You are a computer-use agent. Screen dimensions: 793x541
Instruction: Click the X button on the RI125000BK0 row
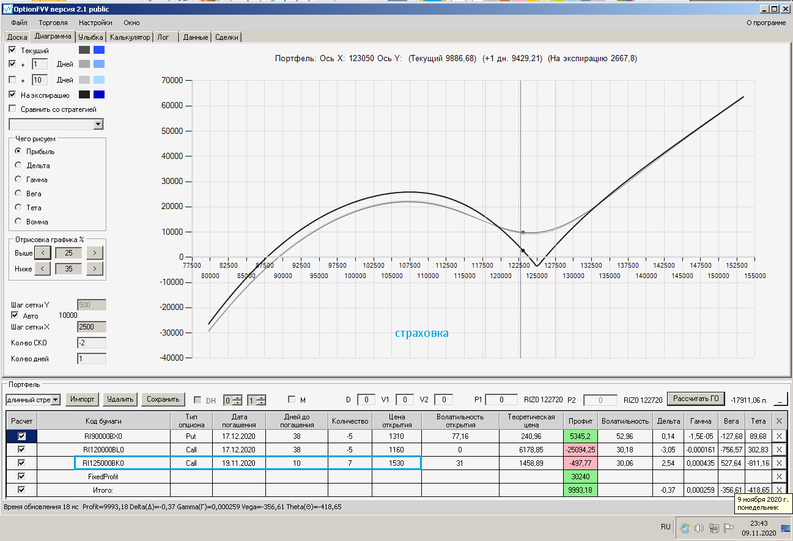click(778, 463)
